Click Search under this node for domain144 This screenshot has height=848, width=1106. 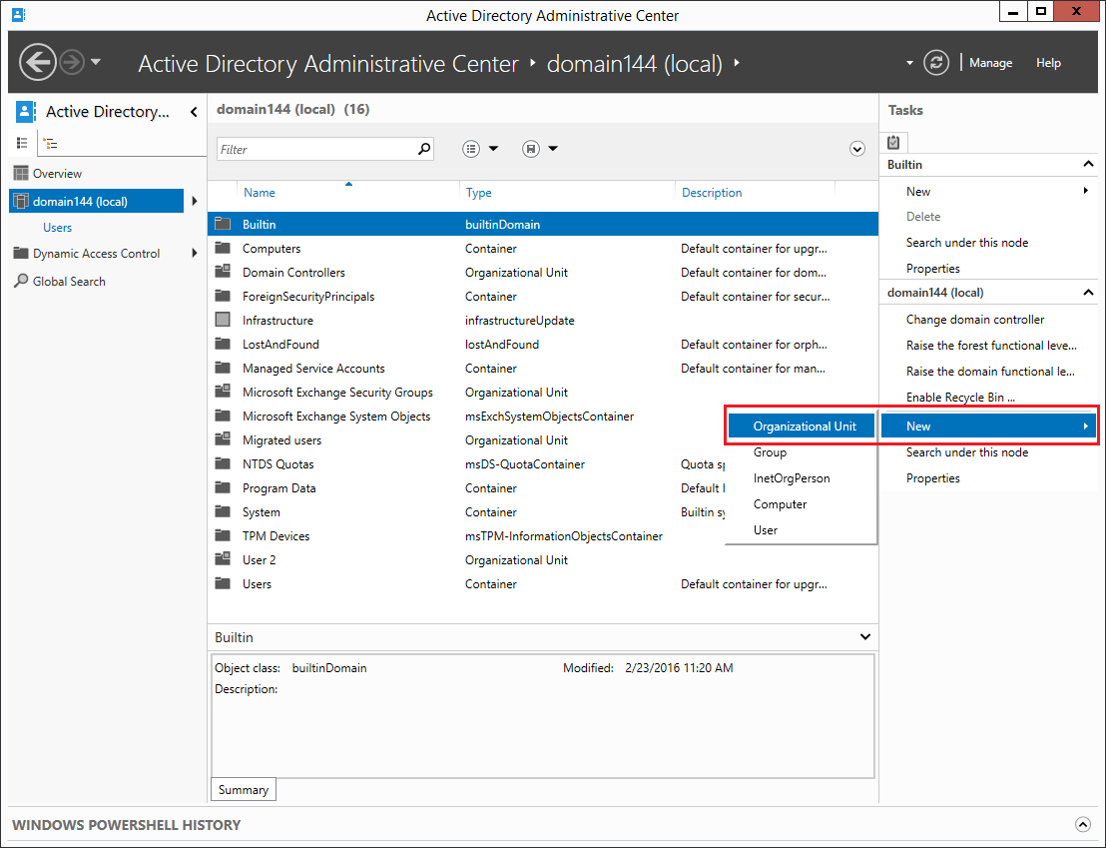pyautogui.click(x=967, y=451)
